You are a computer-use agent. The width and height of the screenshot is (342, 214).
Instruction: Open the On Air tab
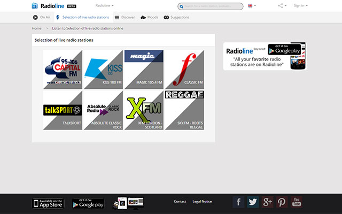tap(42, 17)
